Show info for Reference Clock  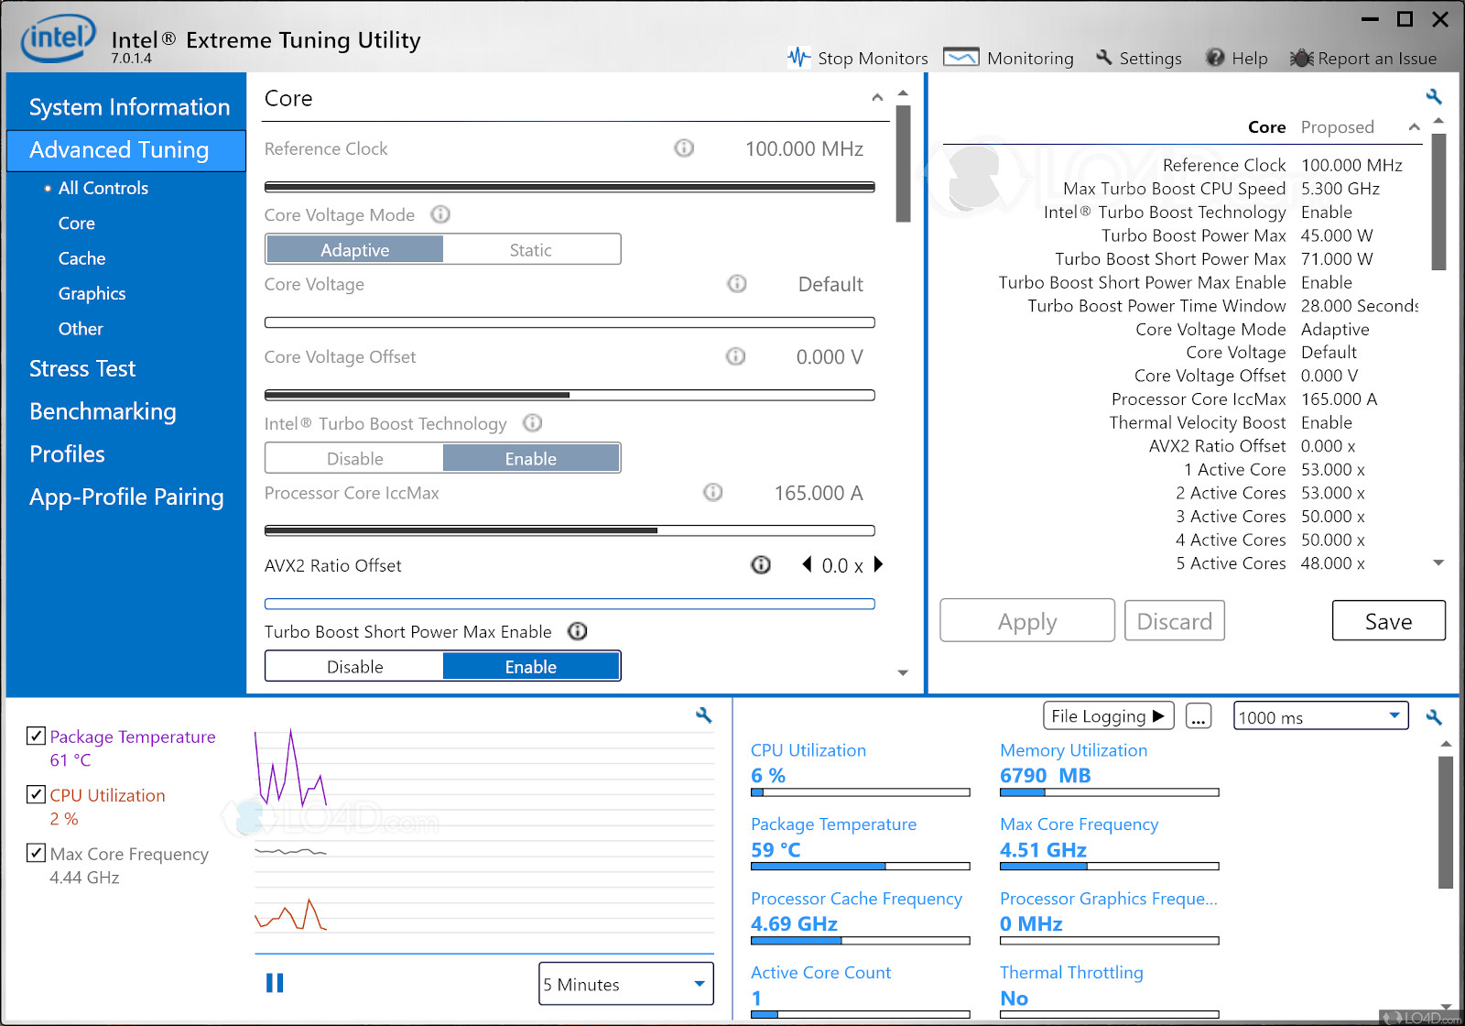tap(684, 147)
